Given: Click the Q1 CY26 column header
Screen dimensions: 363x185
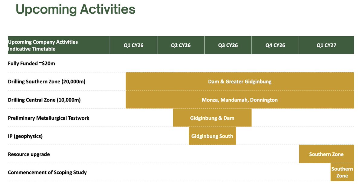Looking at the screenshot, I should [x=133, y=45].
